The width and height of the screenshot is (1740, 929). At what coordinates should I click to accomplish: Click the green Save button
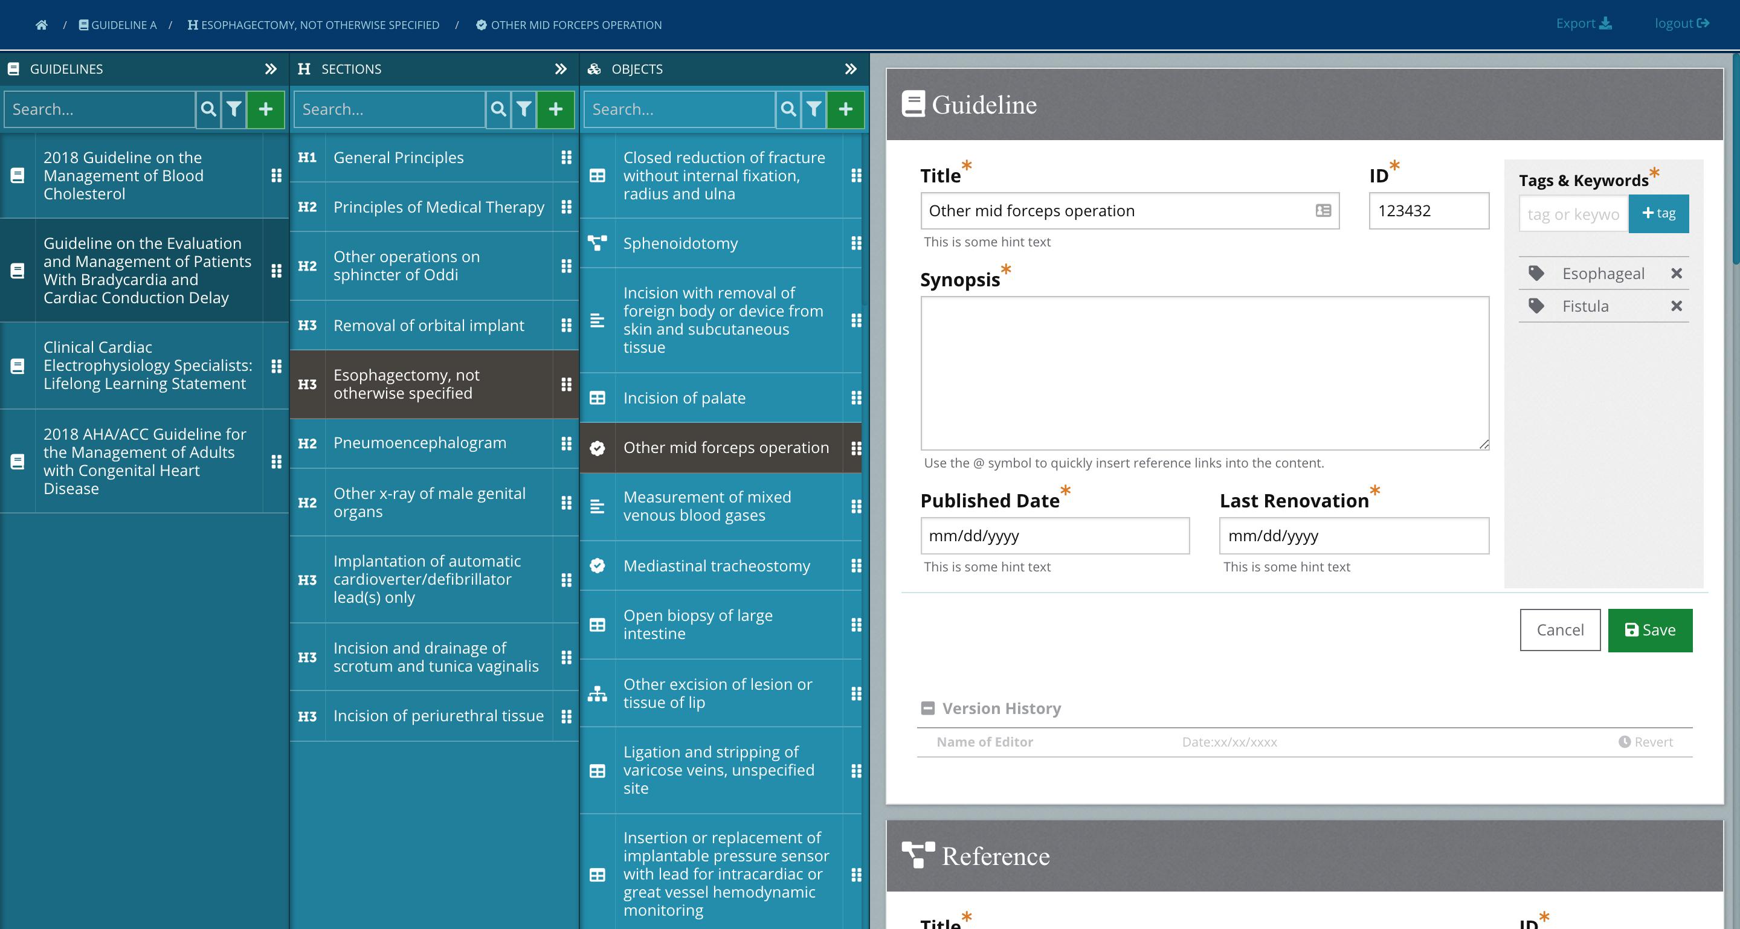coord(1649,630)
